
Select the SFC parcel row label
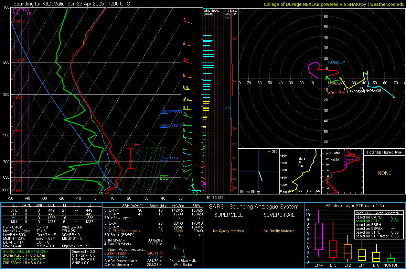point(14,210)
